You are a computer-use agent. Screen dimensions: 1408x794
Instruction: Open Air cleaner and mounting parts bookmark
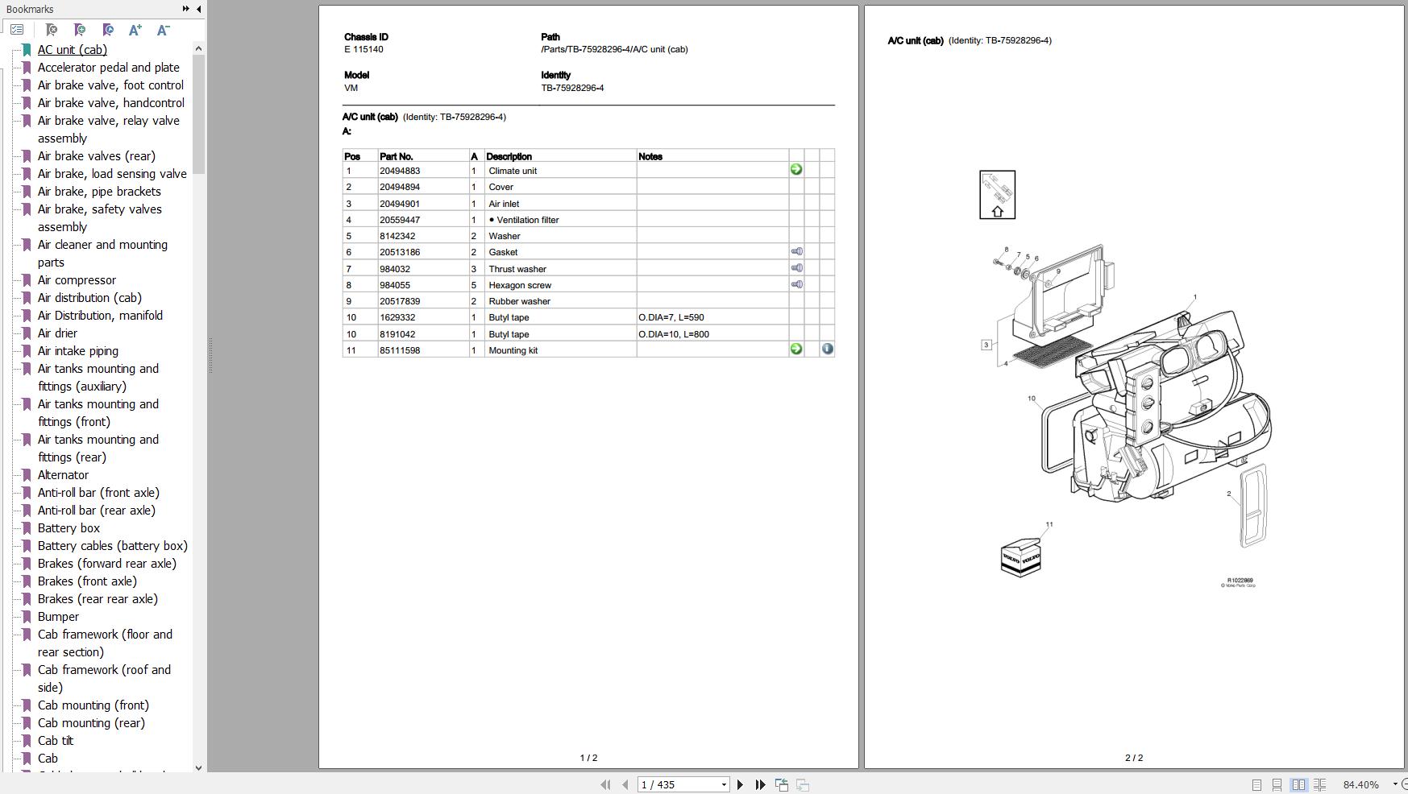(102, 254)
